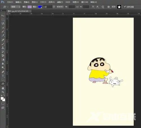Click the Photoshop Ps logo

point(3,2)
